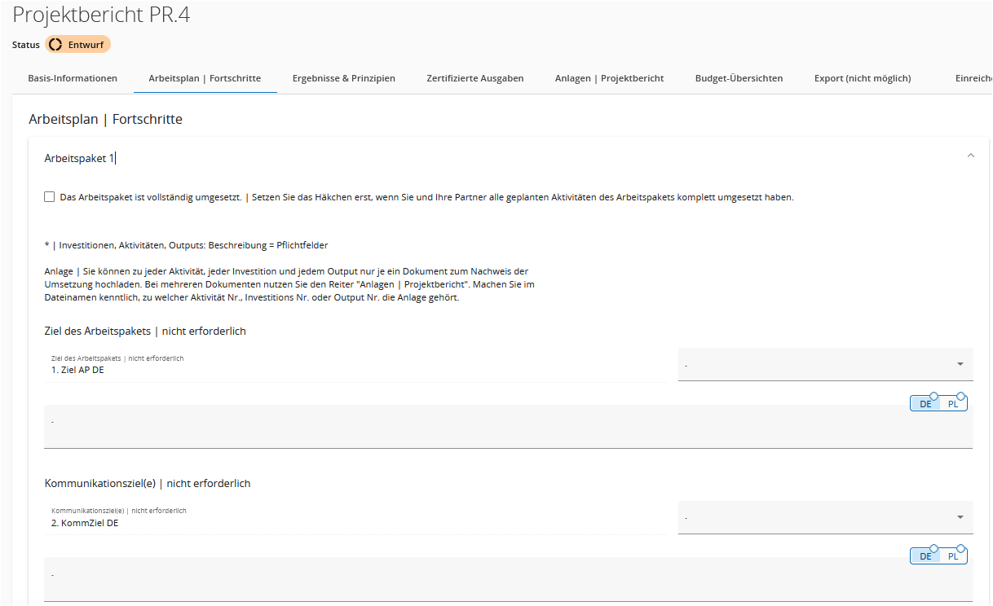This screenshot has height=606, width=993.
Task: Select the Export (nicht möglich) tab
Action: [x=862, y=78]
